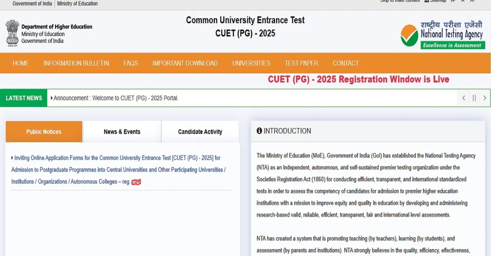The width and height of the screenshot is (491, 256).
Task: Open the HOME menu item
Action: (21, 63)
